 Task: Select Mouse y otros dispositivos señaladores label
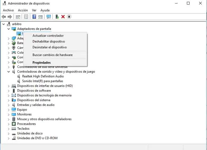click(44, 119)
